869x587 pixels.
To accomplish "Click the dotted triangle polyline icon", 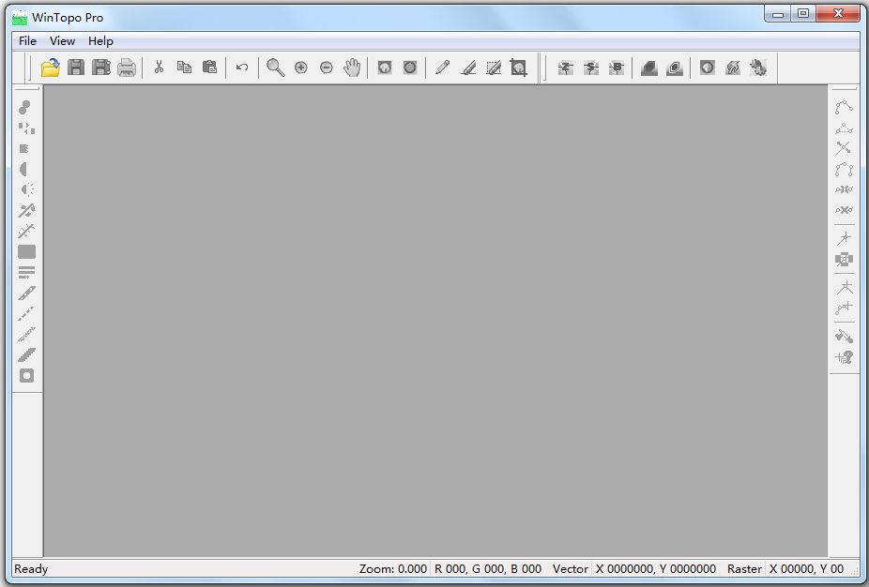I will [x=844, y=128].
